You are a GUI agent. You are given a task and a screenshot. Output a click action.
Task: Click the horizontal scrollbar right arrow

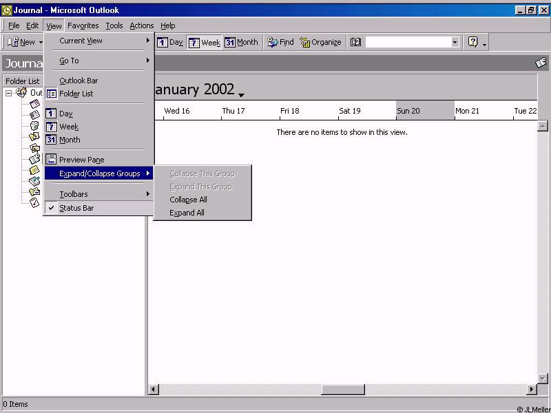click(532, 389)
